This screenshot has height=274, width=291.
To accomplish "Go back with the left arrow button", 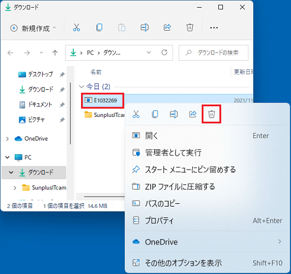I will coord(10,53).
